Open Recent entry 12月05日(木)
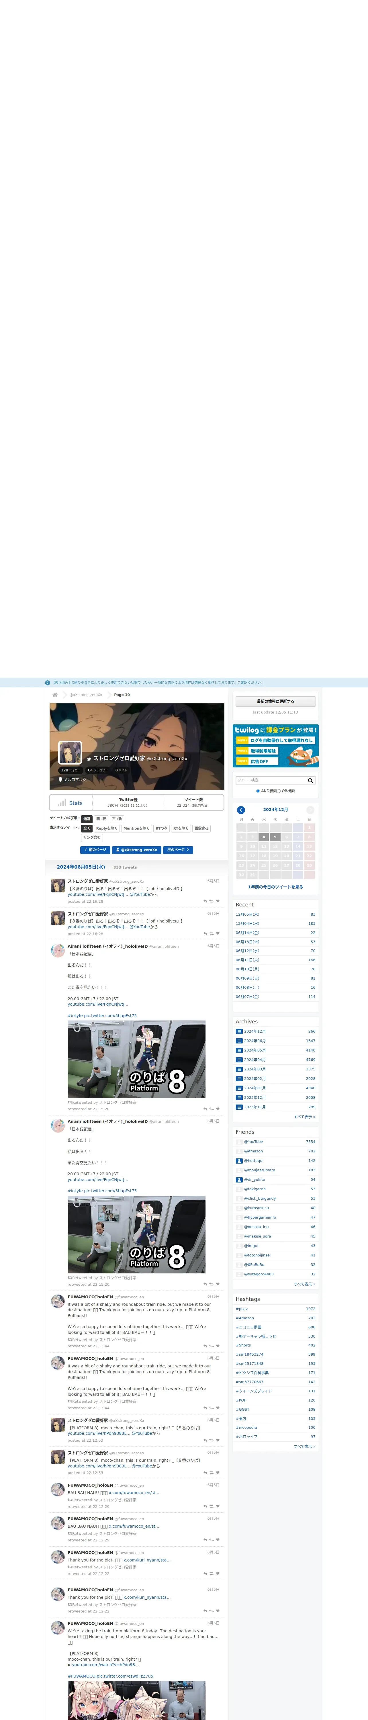 point(248,915)
